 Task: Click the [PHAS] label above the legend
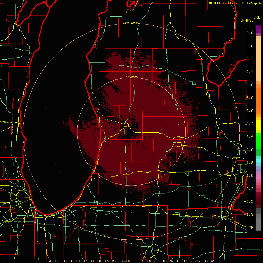(247, 20)
